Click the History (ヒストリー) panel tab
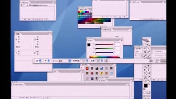Screen dimensions: 176x99 tap(102, 81)
